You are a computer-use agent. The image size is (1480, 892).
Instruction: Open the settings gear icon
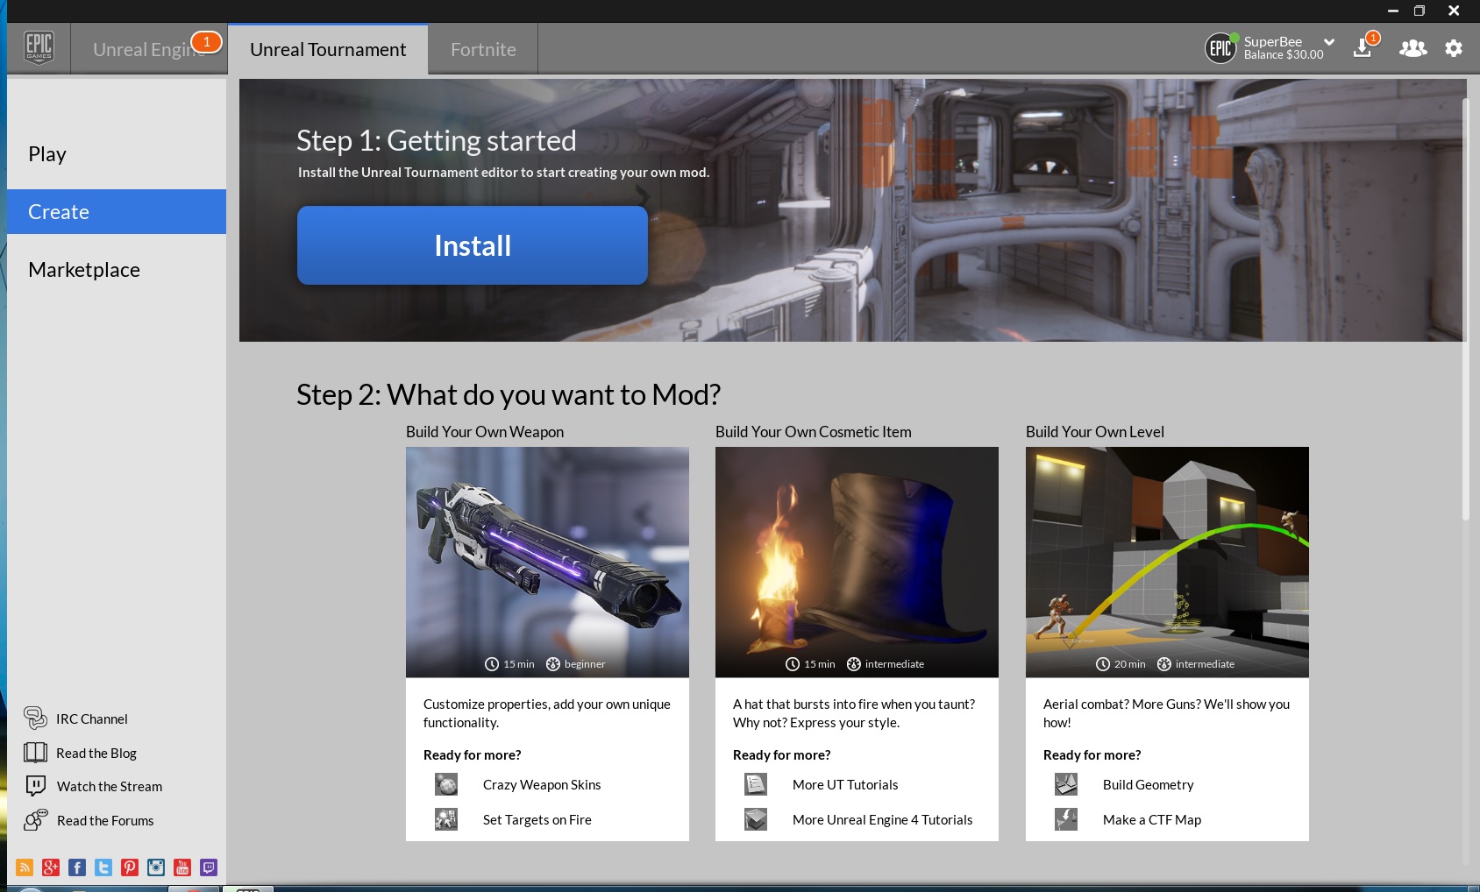tap(1454, 48)
